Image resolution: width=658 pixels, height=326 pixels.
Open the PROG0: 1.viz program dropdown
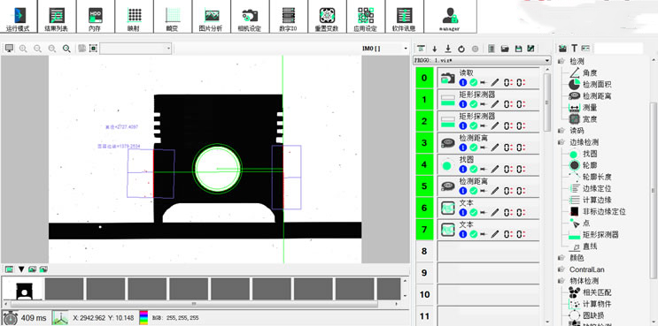(482, 60)
